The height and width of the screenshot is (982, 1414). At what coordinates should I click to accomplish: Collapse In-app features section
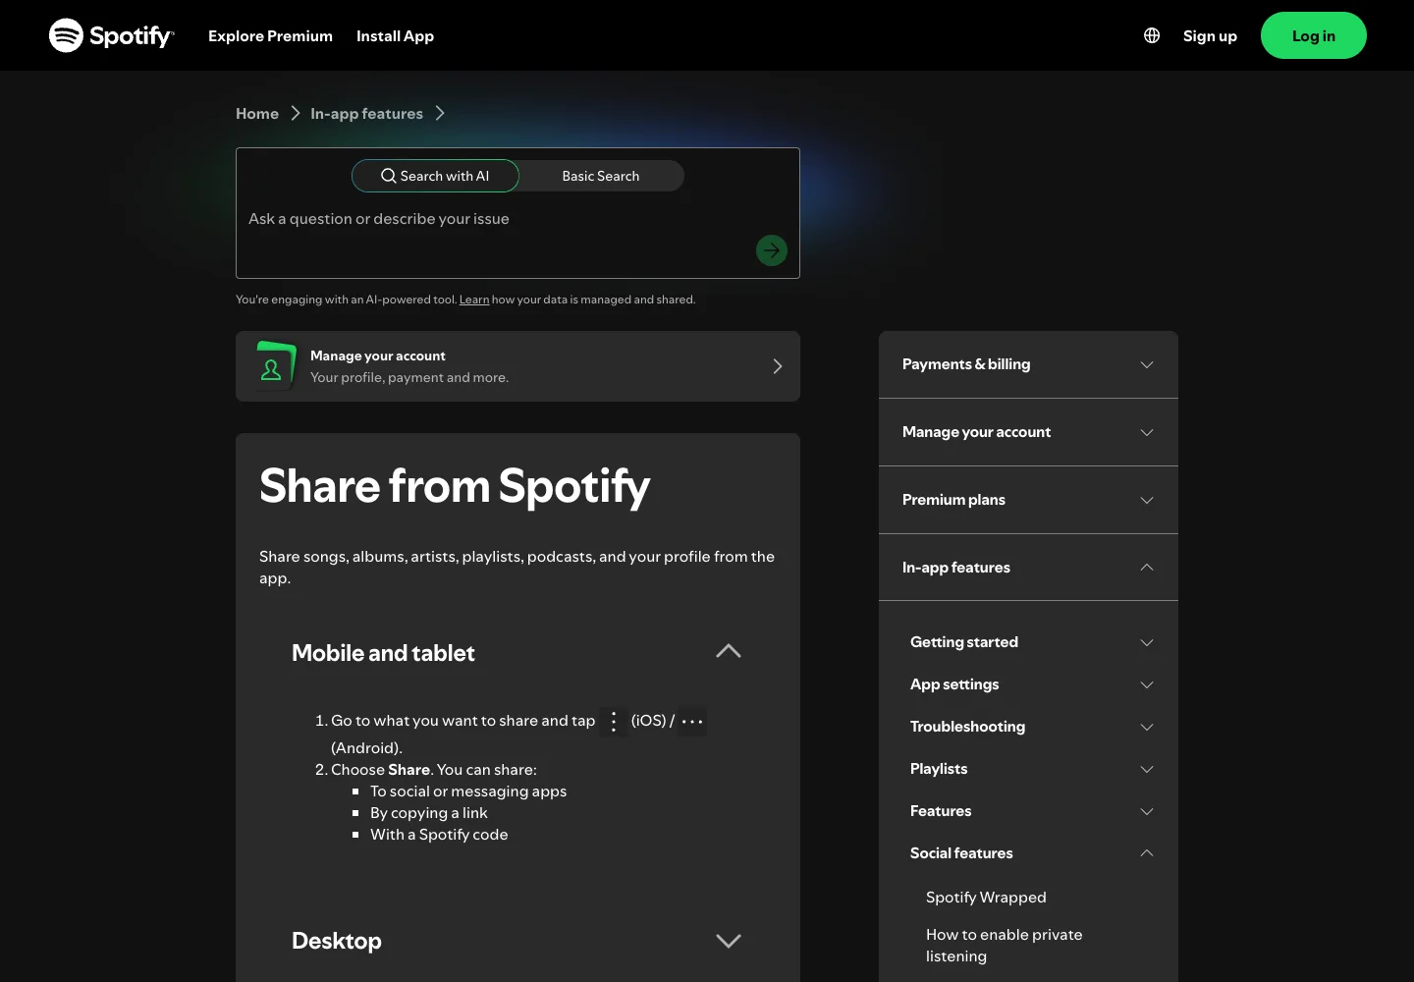point(1028,568)
